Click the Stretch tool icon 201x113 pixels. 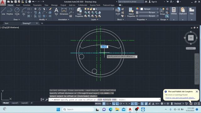click(35, 16)
